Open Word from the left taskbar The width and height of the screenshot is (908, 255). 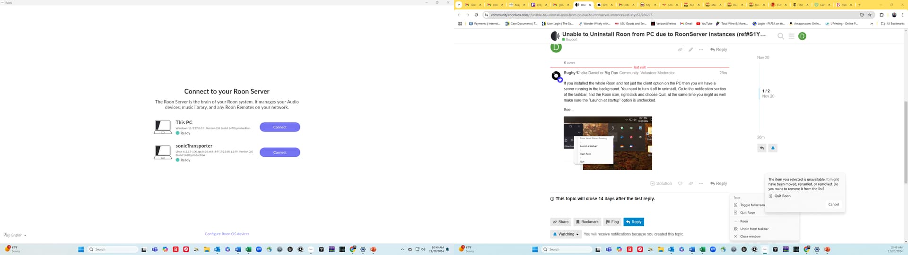click(238, 249)
